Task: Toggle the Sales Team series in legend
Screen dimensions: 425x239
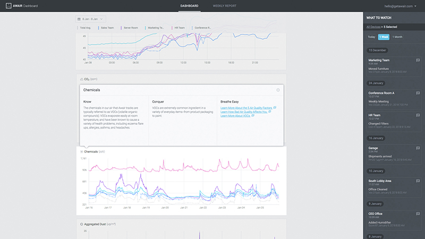Action: [109, 28]
